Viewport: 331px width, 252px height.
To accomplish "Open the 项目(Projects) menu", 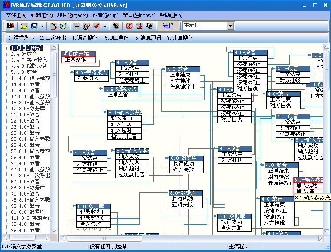I will tap(72, 15).
